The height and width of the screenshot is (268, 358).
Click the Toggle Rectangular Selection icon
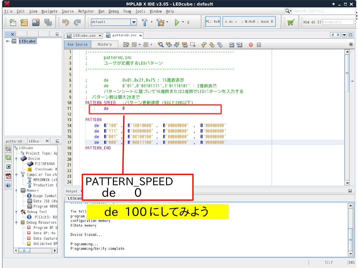pyautogui.click(x=193, y=45)
